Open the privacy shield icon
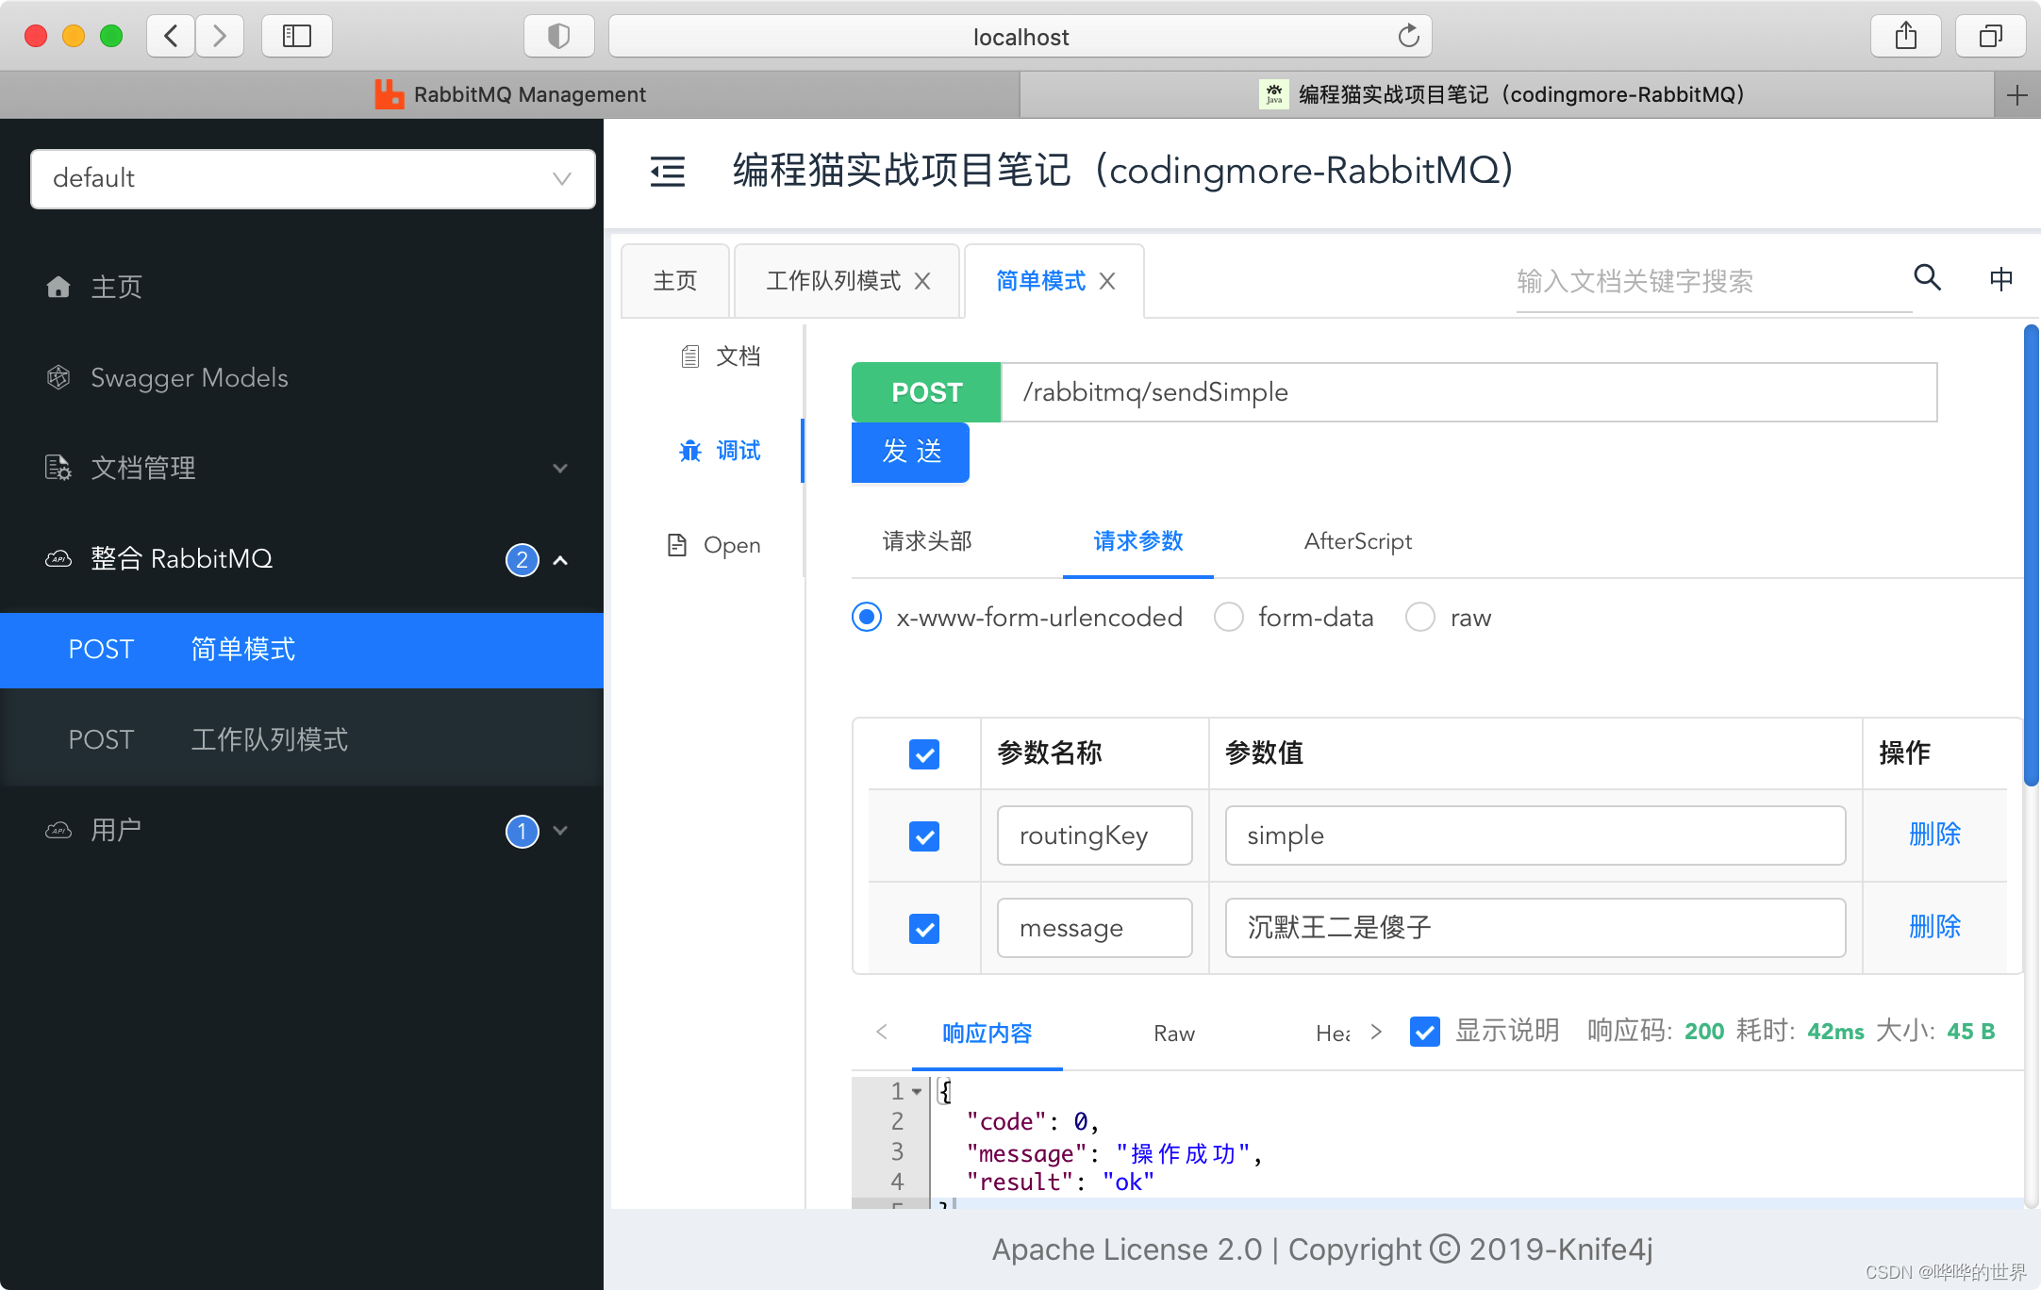The height and width of the screenshot is (1290, 2041). tap(558, 37)
